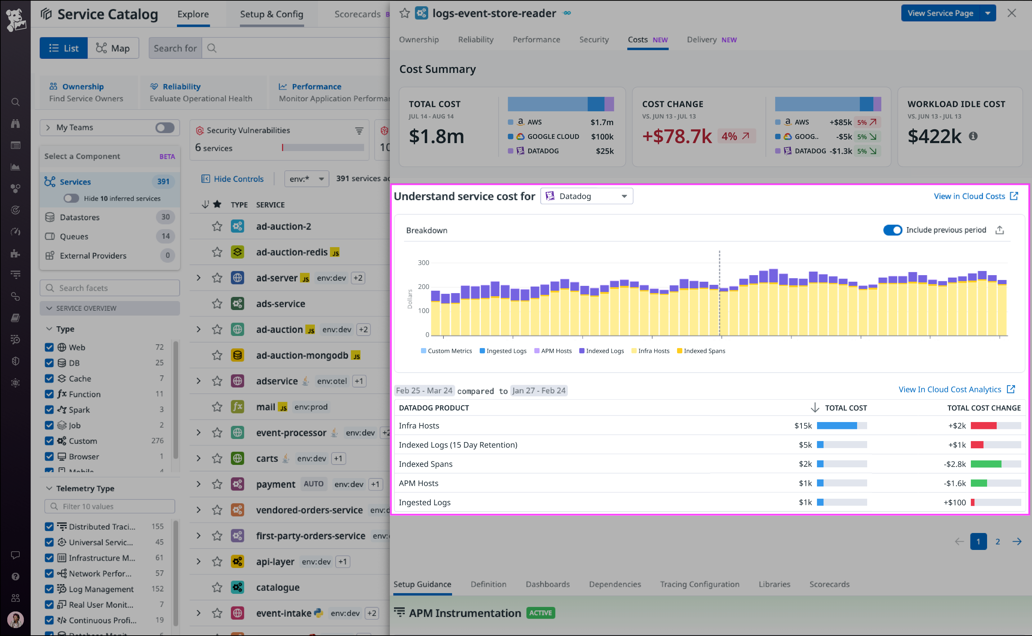Open the Datadog provider dropdown in cost breakdown
The width and height of the screenshot is (1032, 636).
pyautogui.click(x=586, y=196)
